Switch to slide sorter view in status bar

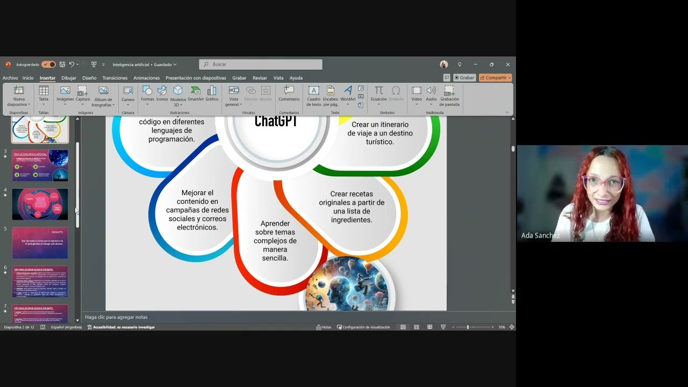coord(417,327)
